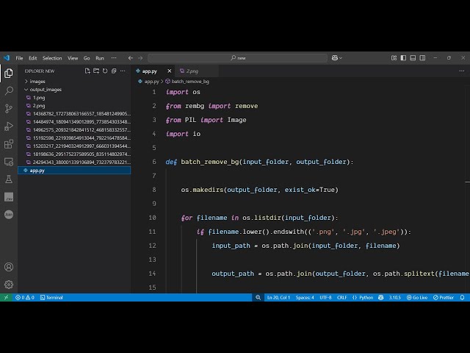Open the Manage gear settings

click(9, 285)
